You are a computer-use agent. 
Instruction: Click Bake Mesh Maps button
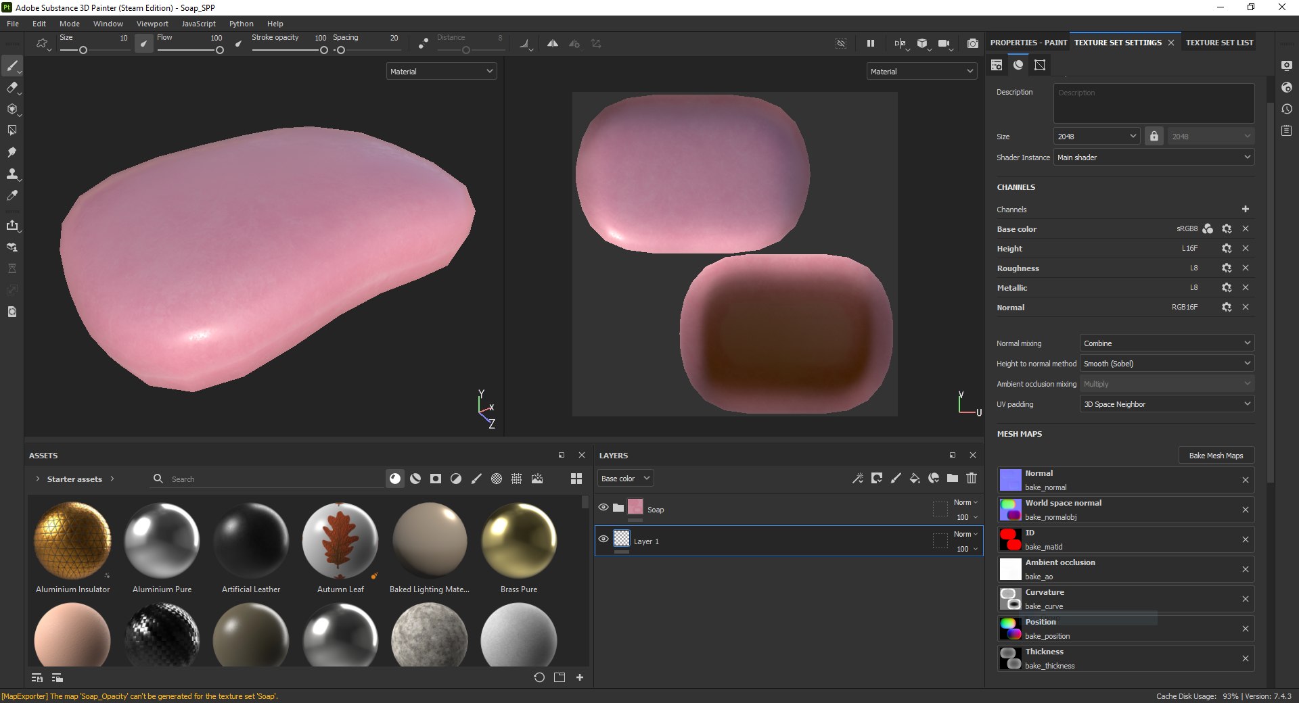[1216, 455]
